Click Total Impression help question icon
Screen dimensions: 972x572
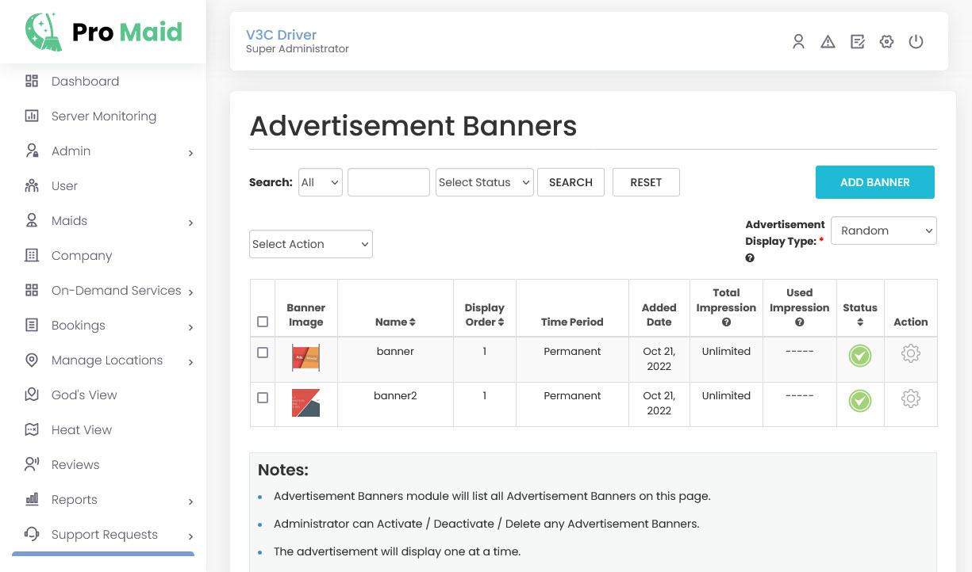pos(726,322)
